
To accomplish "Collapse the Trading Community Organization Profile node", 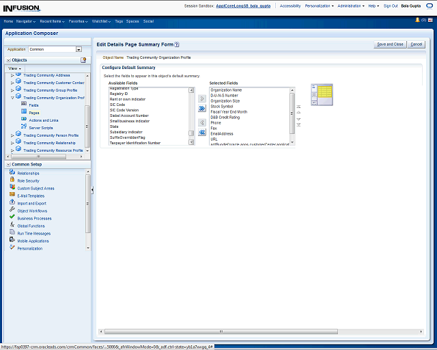I will (x=12, y=98).
